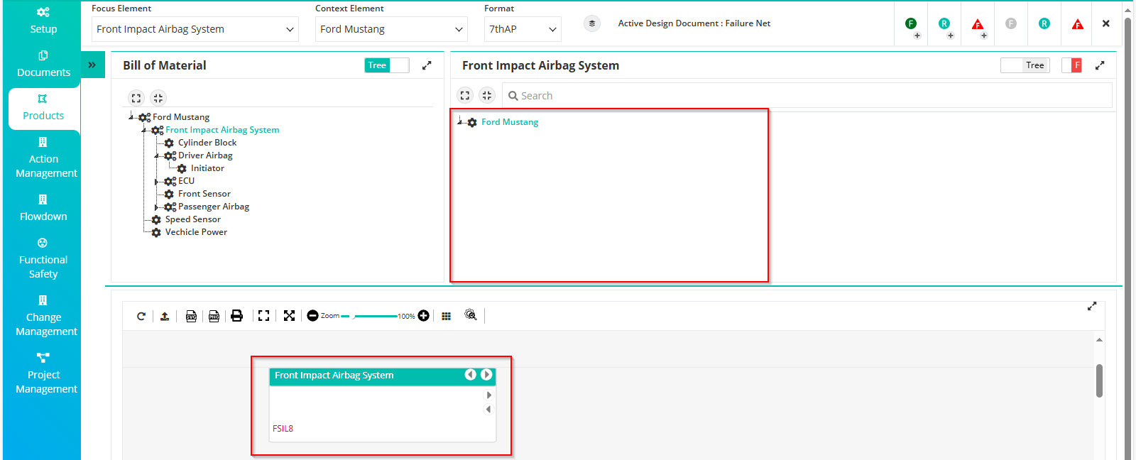Viewport: 1136px width, 460px height.
Task: Click the fit-to-screen bracket icon in diagram toolbar
Action: click(x=263, y=316)
